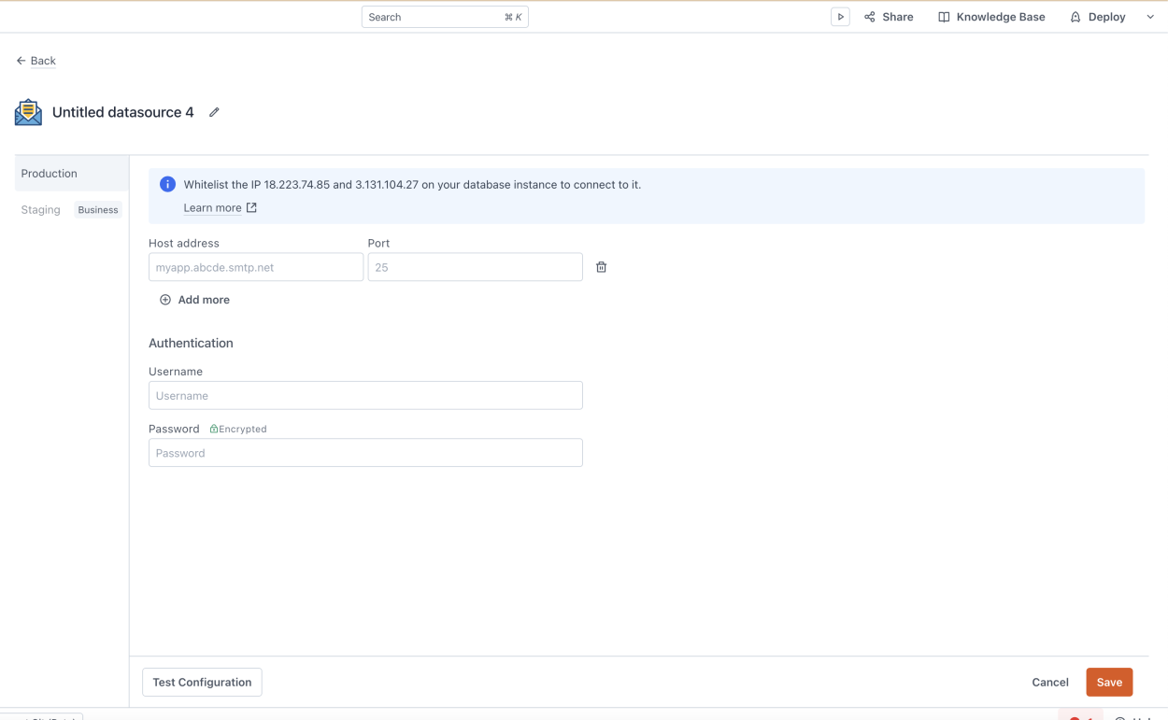Click the info icon in the whitelist banner
The width and height of the screenshot is (1168, 720).
(x=167, y=184)
